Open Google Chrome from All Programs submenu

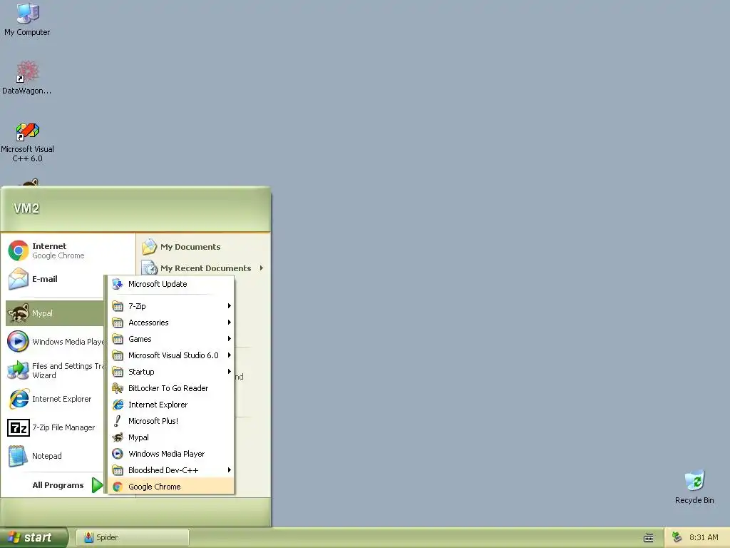point(171,487)
